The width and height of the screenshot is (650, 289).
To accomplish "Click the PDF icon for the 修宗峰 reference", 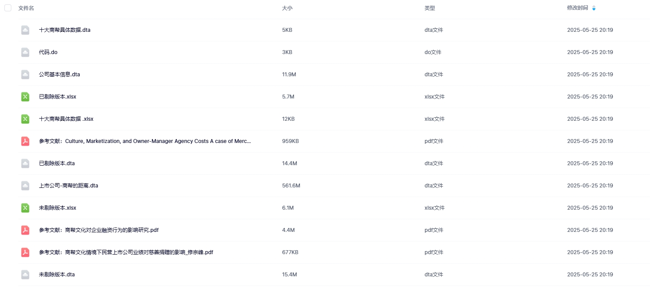I will click(25, 252).
